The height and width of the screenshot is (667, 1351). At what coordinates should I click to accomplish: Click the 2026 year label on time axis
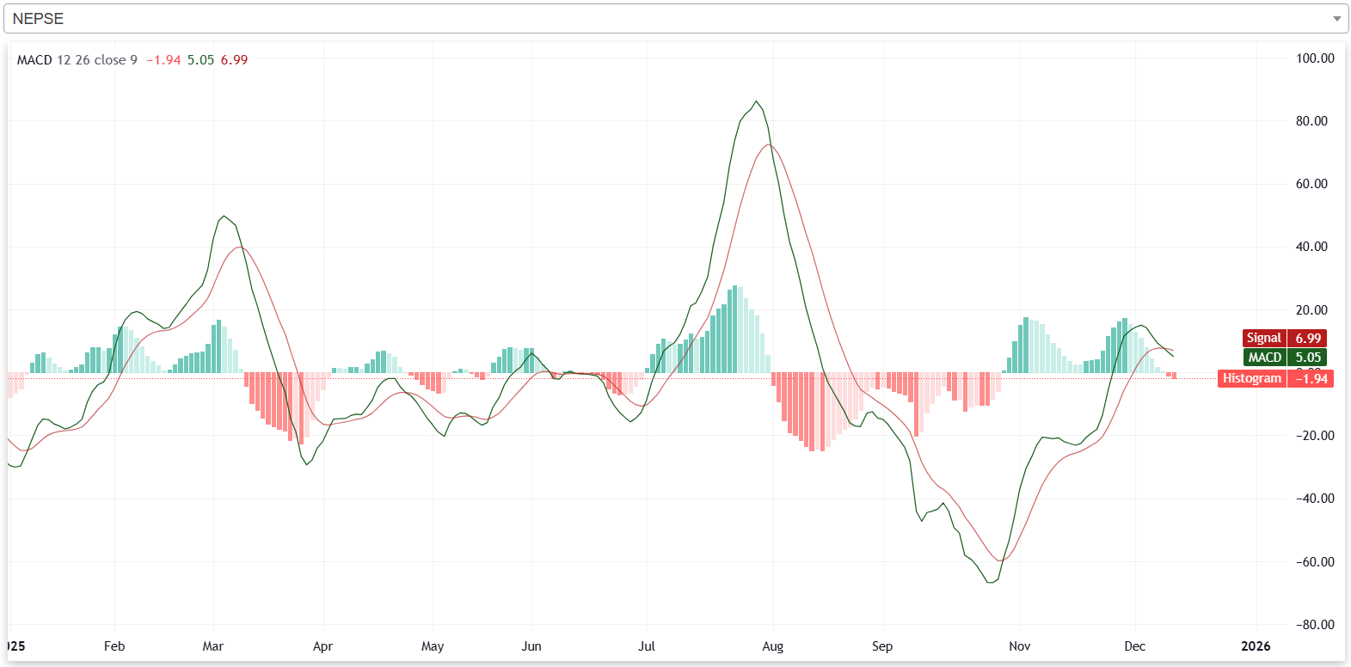[x=1256, y=646]
